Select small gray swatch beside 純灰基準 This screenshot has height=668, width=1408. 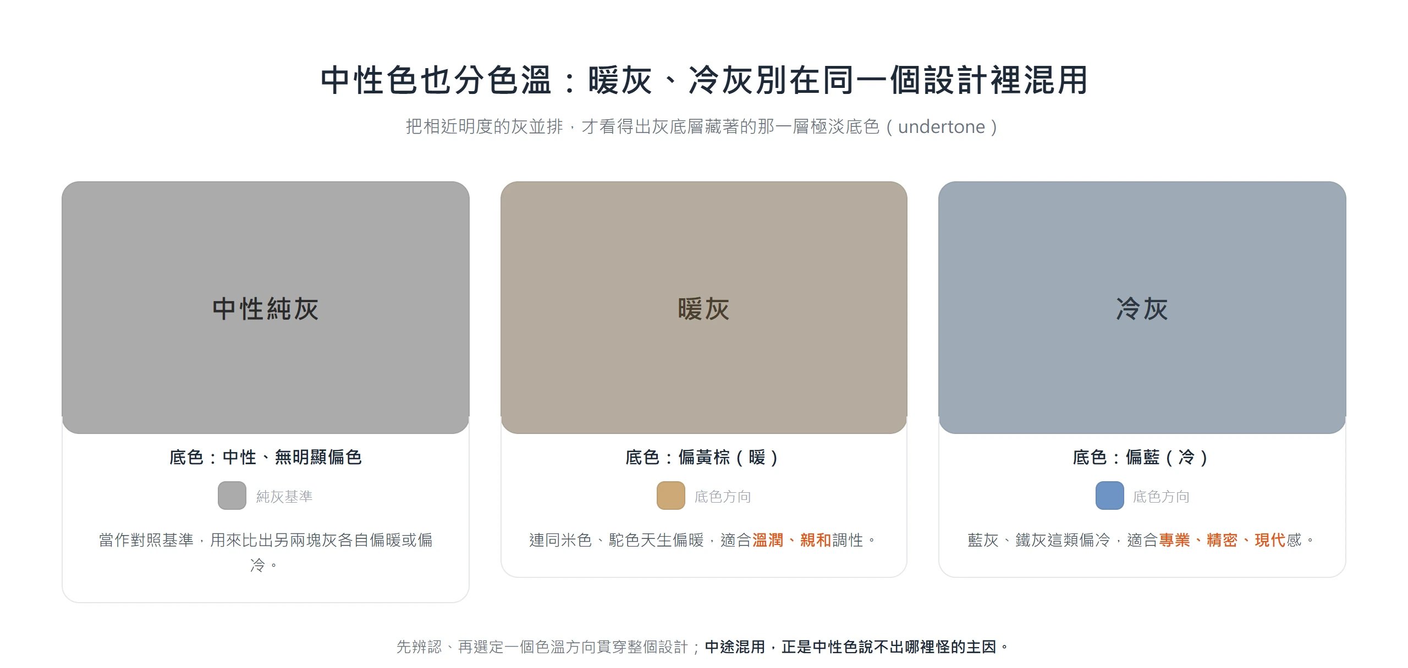[232, 496]
